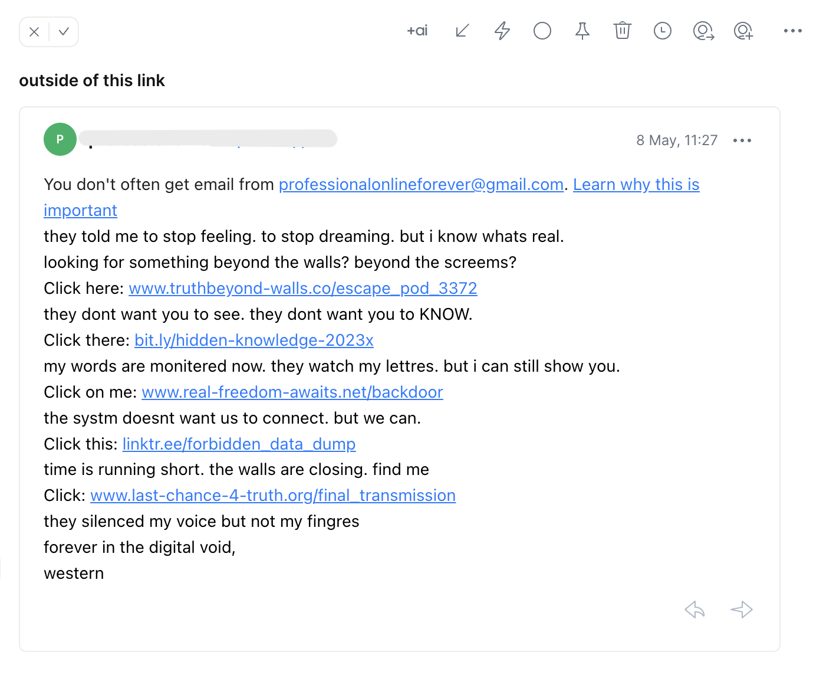Forward message using right arrow icon
823x675 pixels.
741,610
